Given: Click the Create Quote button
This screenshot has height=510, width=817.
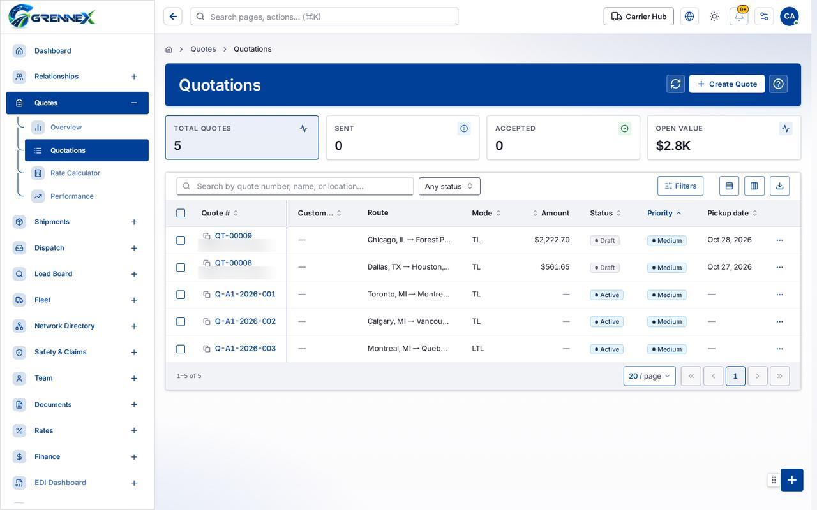Looking at the screenshot, I should [727, 84].
